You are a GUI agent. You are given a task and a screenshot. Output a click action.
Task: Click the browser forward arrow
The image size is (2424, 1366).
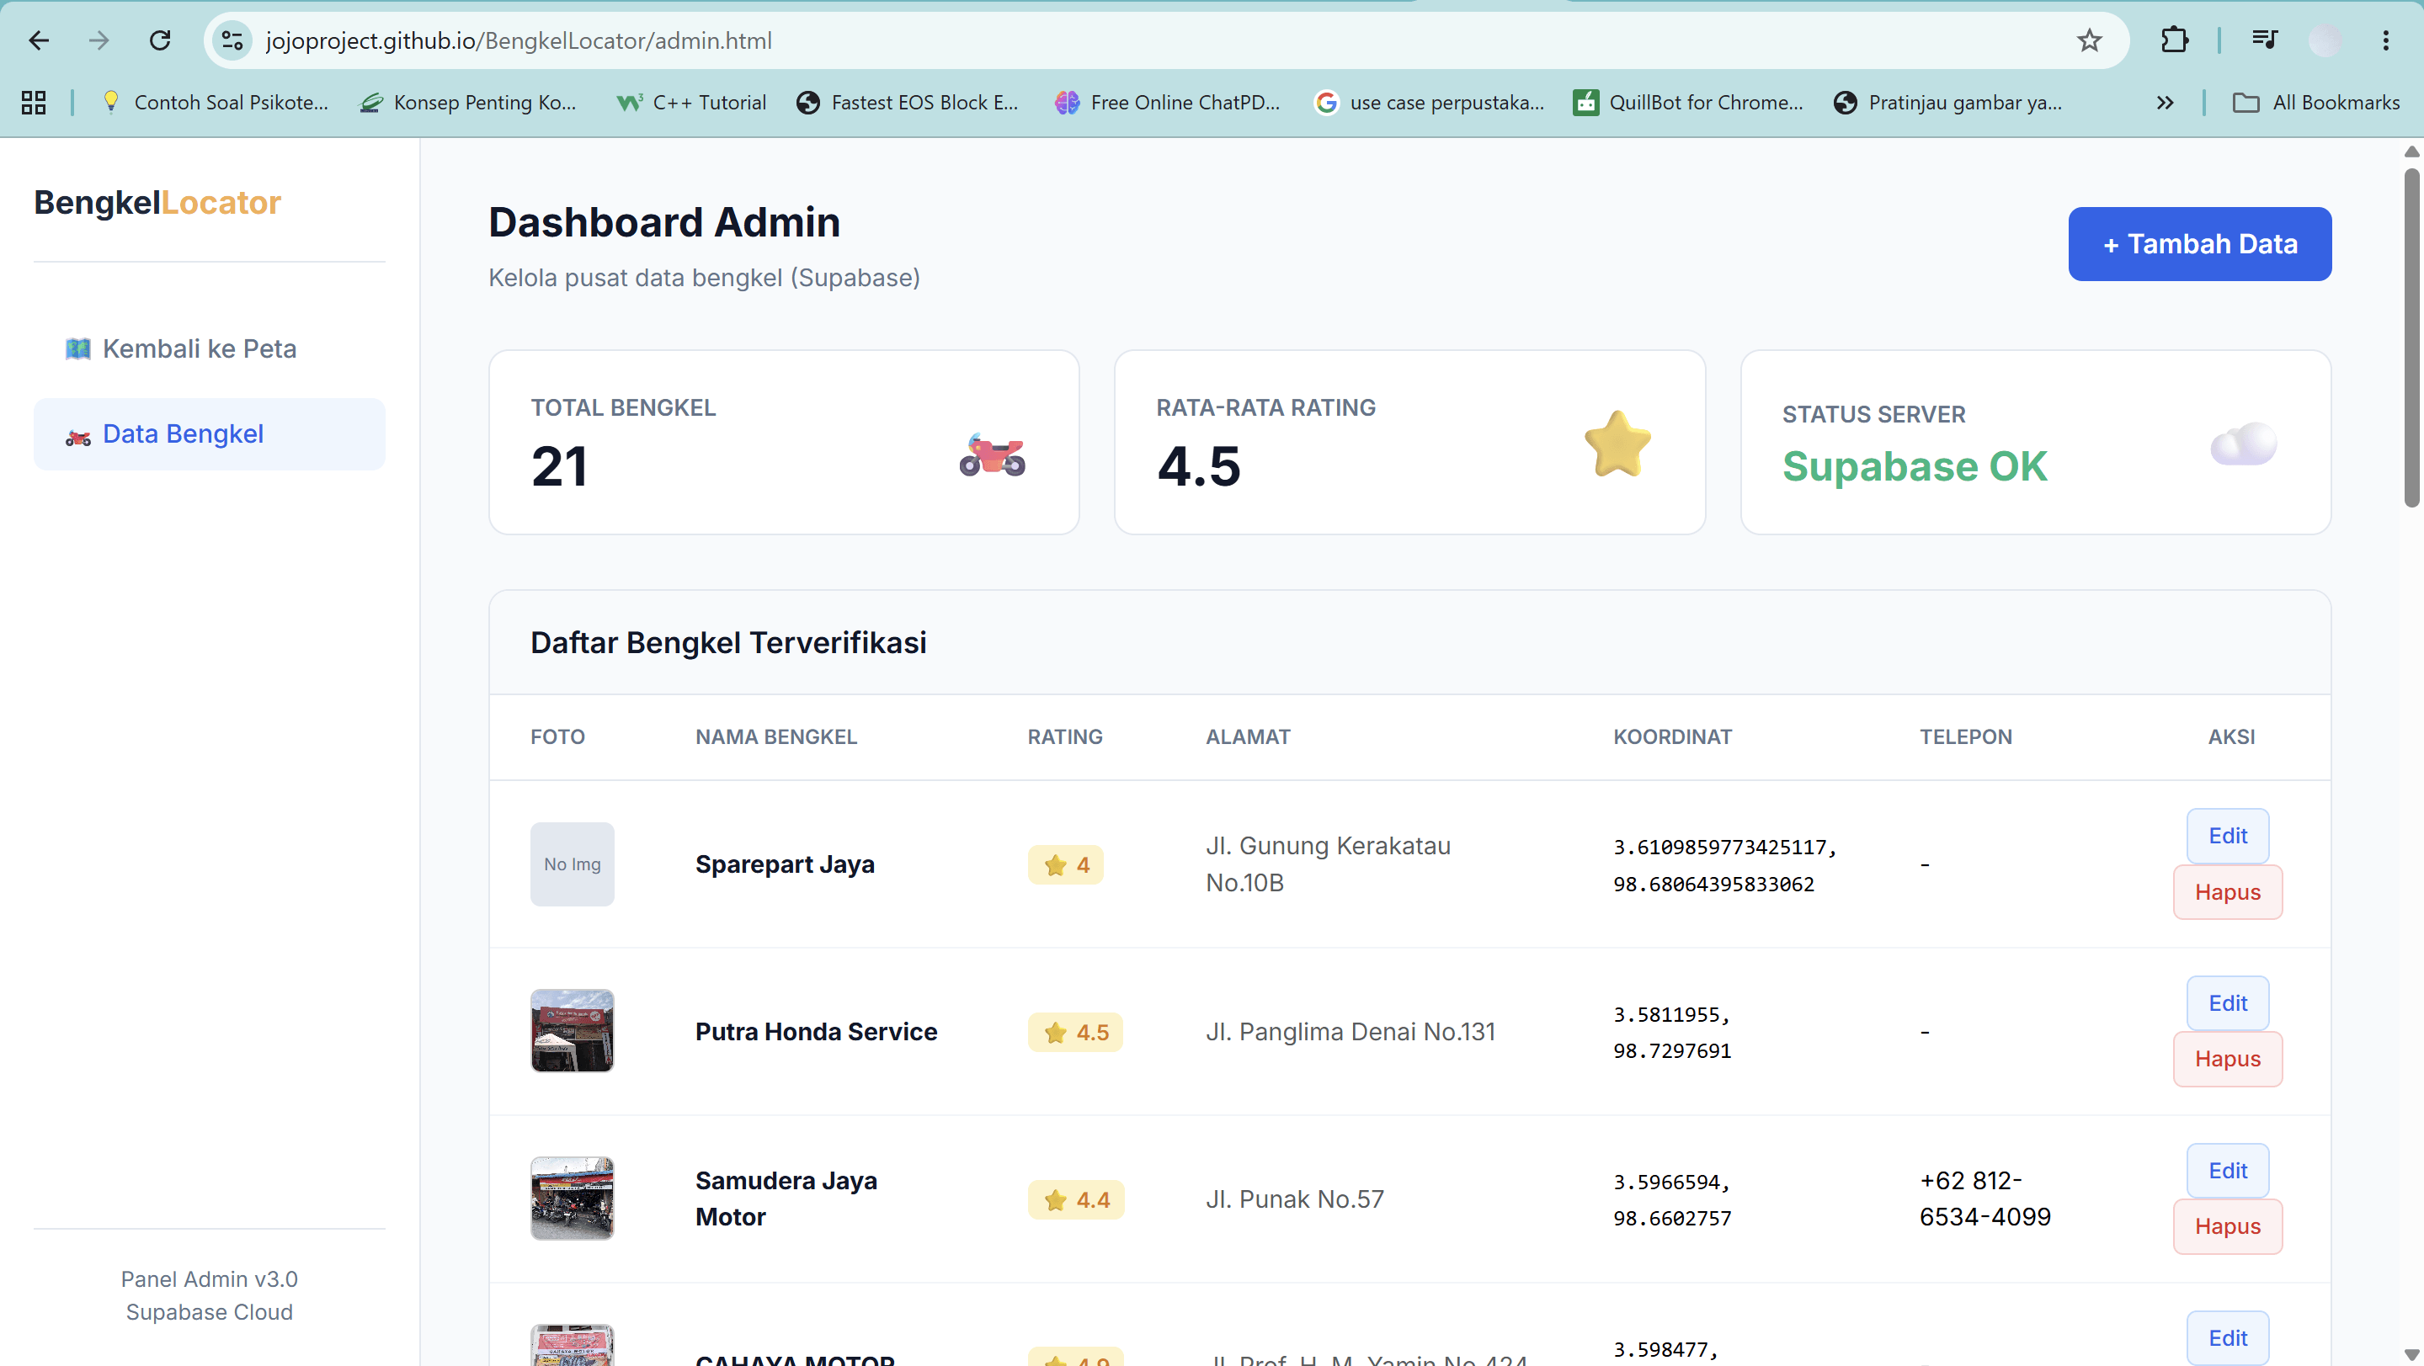coord(99,40)
